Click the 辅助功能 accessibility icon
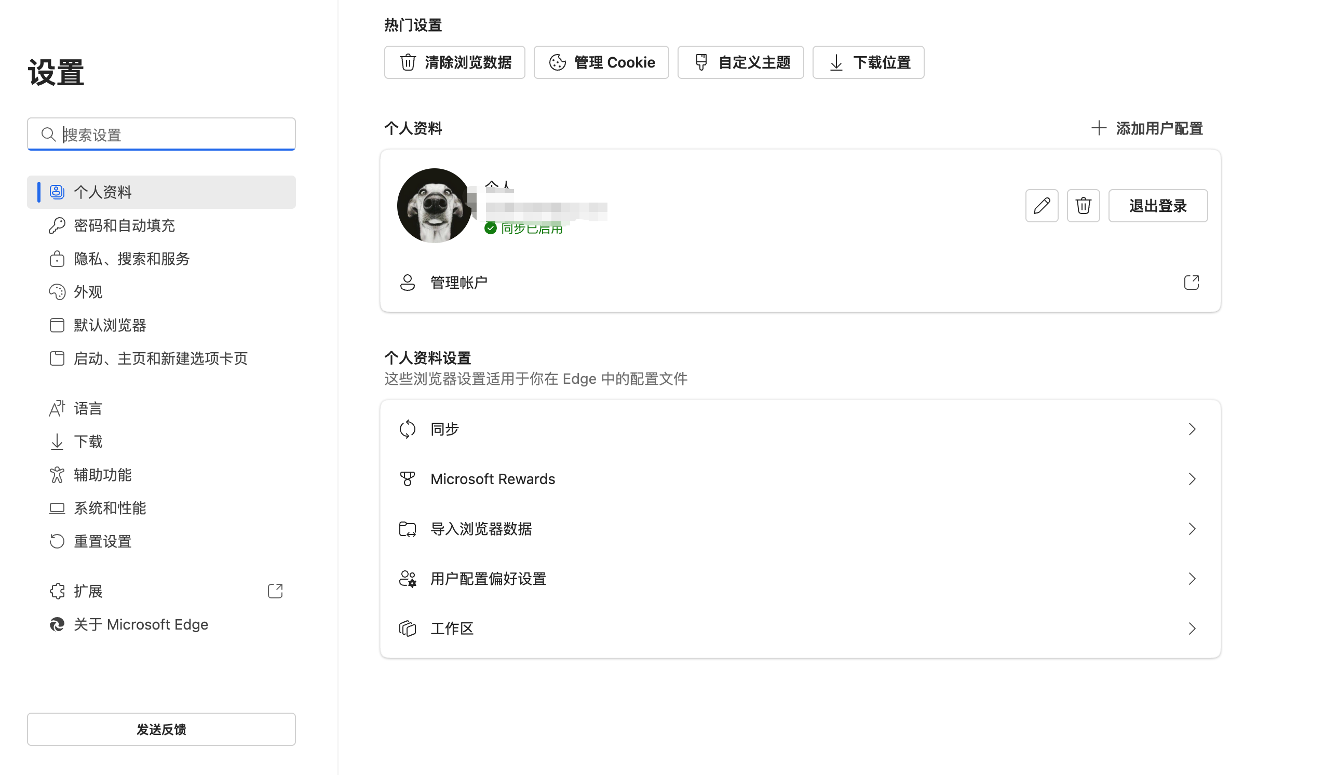1325x775 pixels. tap(57, 475)
